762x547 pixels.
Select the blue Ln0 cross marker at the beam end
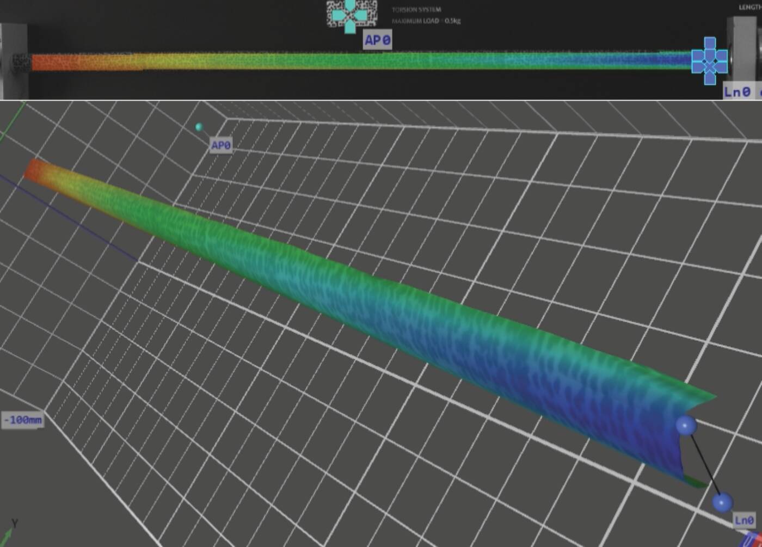(x=709, y=61)
